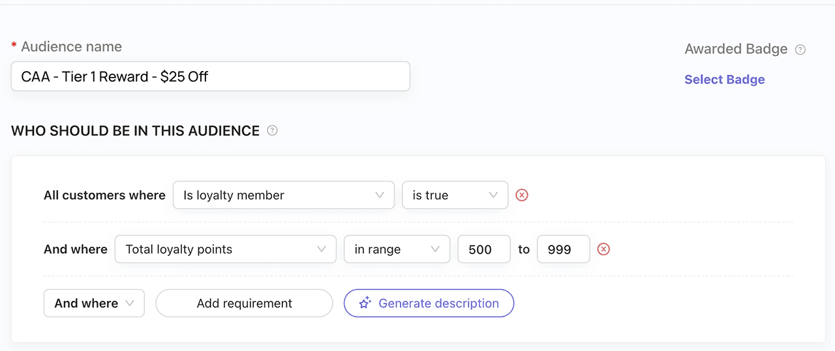Viewport: 835px width, 351px height.
Task: Focus the Audience name text field
Action: tap(210, 76)
